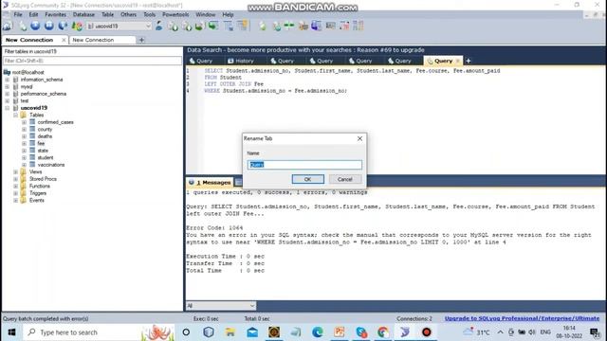Add a new query tab with plus button
Viewport: 607px width, 341px height.
(469, 61)
